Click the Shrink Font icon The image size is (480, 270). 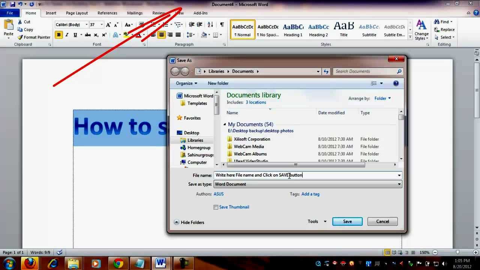pyautogui.click(x=116, y=25)
